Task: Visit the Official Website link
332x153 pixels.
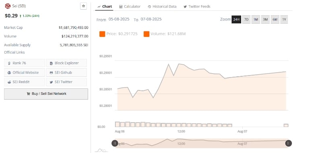Action: (x=25, y=73)
